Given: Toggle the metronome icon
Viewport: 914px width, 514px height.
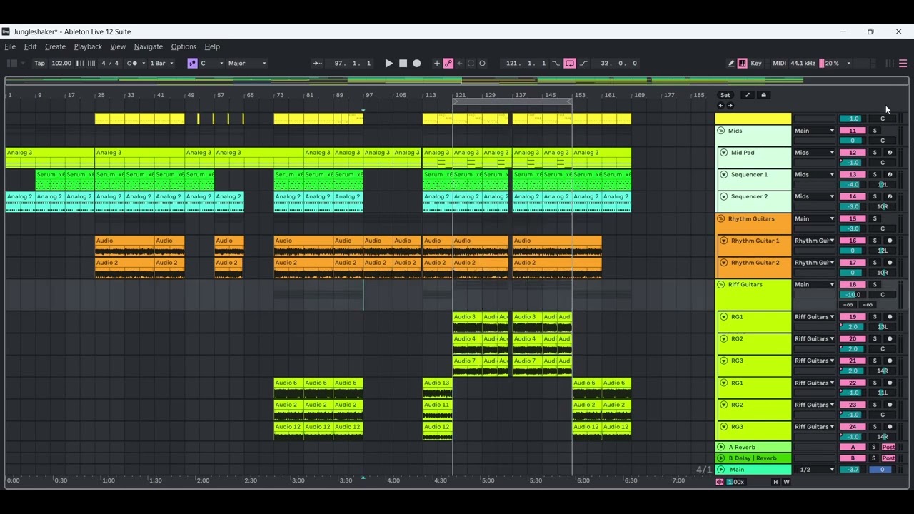Looking at the screenshot, I should point(132,64).
